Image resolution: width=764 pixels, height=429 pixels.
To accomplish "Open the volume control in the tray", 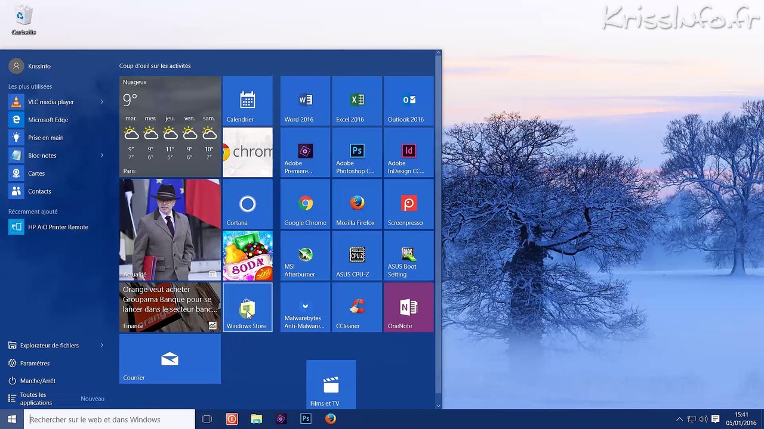I will 703,419.
